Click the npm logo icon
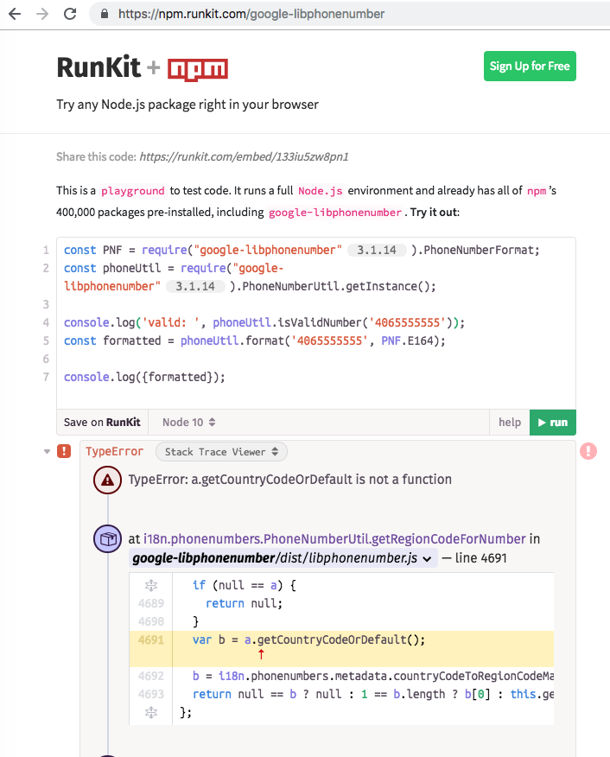Viewport: 610px width, 757px height. click(x=197, y=67)
